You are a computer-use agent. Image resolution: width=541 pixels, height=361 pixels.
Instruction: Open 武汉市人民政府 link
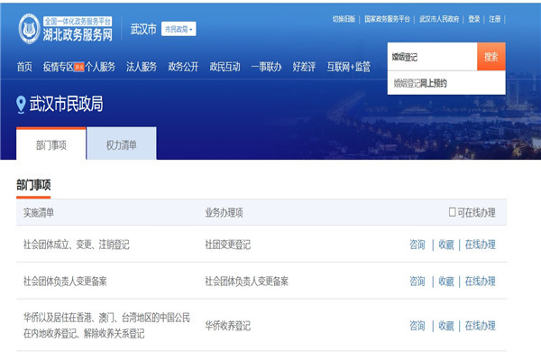coord(439,19)
